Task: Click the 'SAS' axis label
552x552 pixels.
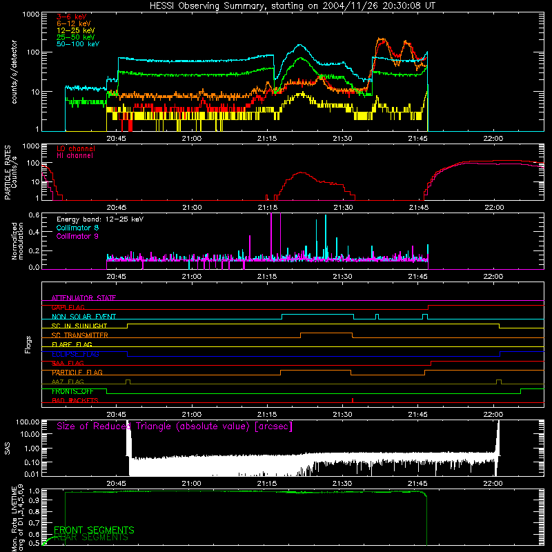Action: coord(8,448)
